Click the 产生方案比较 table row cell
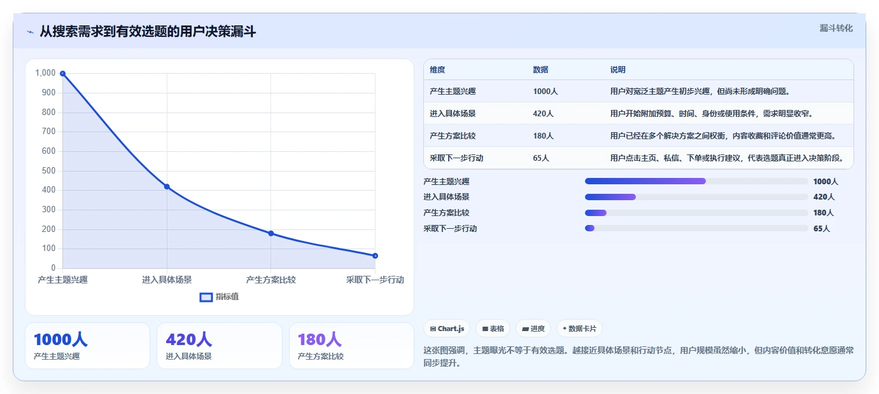 [x=453, y=136]
